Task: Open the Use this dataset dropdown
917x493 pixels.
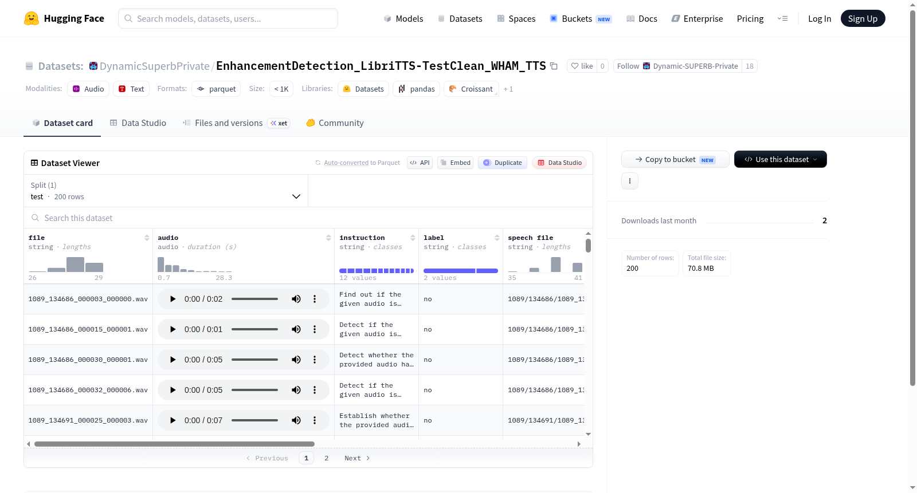Action: click(780, 159)
